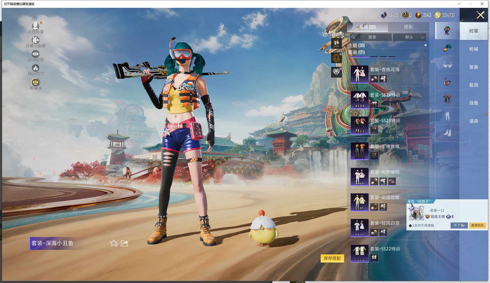Select the pants category icon
Viewport: 490px width, 283px height.
pyautogui.click(x=447, y=116)
